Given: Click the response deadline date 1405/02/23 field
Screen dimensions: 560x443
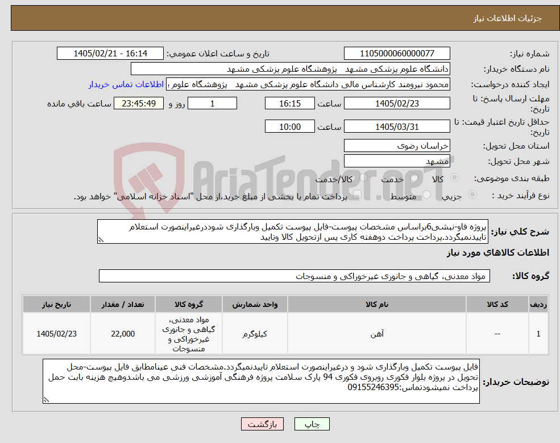Looking at the screenshot, I should coord(397,104).
